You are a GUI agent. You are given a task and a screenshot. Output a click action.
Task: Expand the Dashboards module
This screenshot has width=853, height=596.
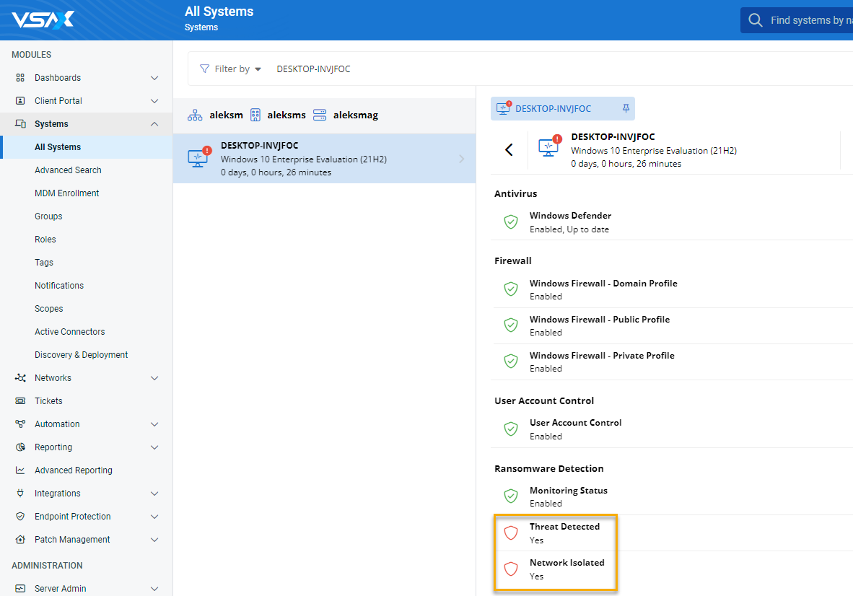click(x=154, y=78)
